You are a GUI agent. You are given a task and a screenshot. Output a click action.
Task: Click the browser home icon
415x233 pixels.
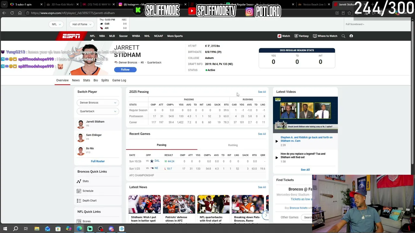(x=20, y=13)
